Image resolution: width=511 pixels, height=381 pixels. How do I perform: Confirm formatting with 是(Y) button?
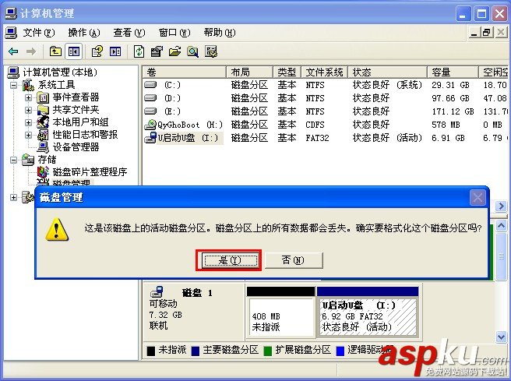pos(230,260)
